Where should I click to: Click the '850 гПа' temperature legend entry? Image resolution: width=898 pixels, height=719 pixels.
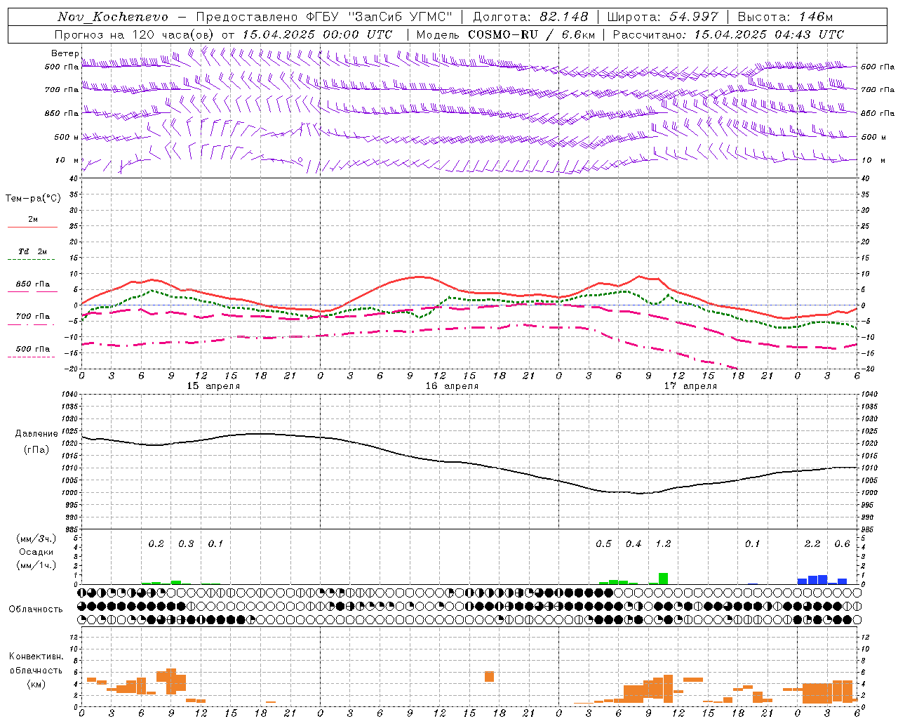(32, 284)
